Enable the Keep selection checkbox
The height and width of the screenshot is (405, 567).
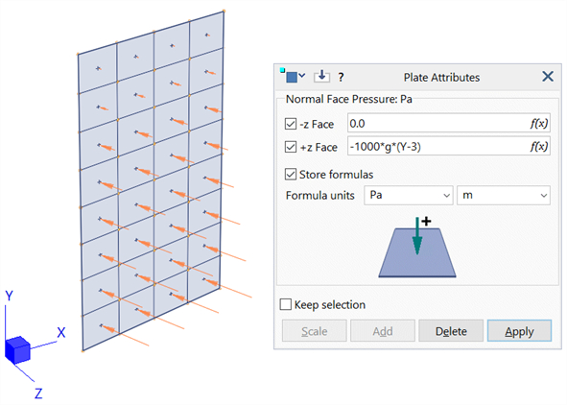[x=285, y=304]
